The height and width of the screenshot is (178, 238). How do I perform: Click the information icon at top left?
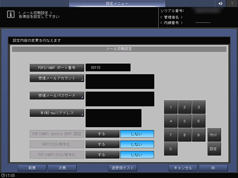[x=11, y=14]
